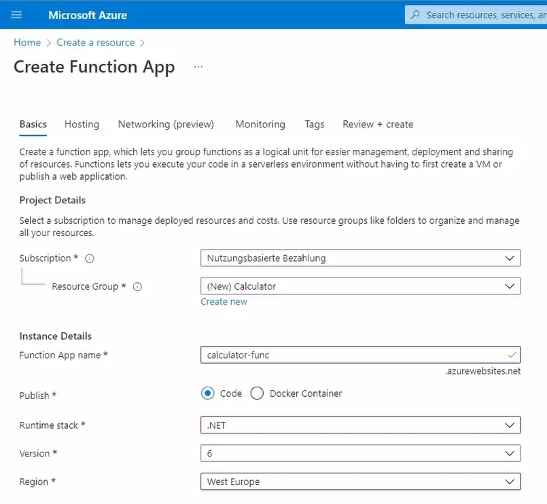Focus the Search resources box

click(x=476, y=15)
